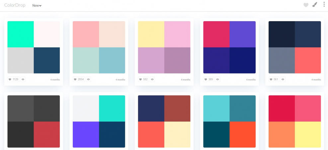Screen dimensions: 328x150
Task: Open the three-dot more options menu
Action: [x=324, y=5]
